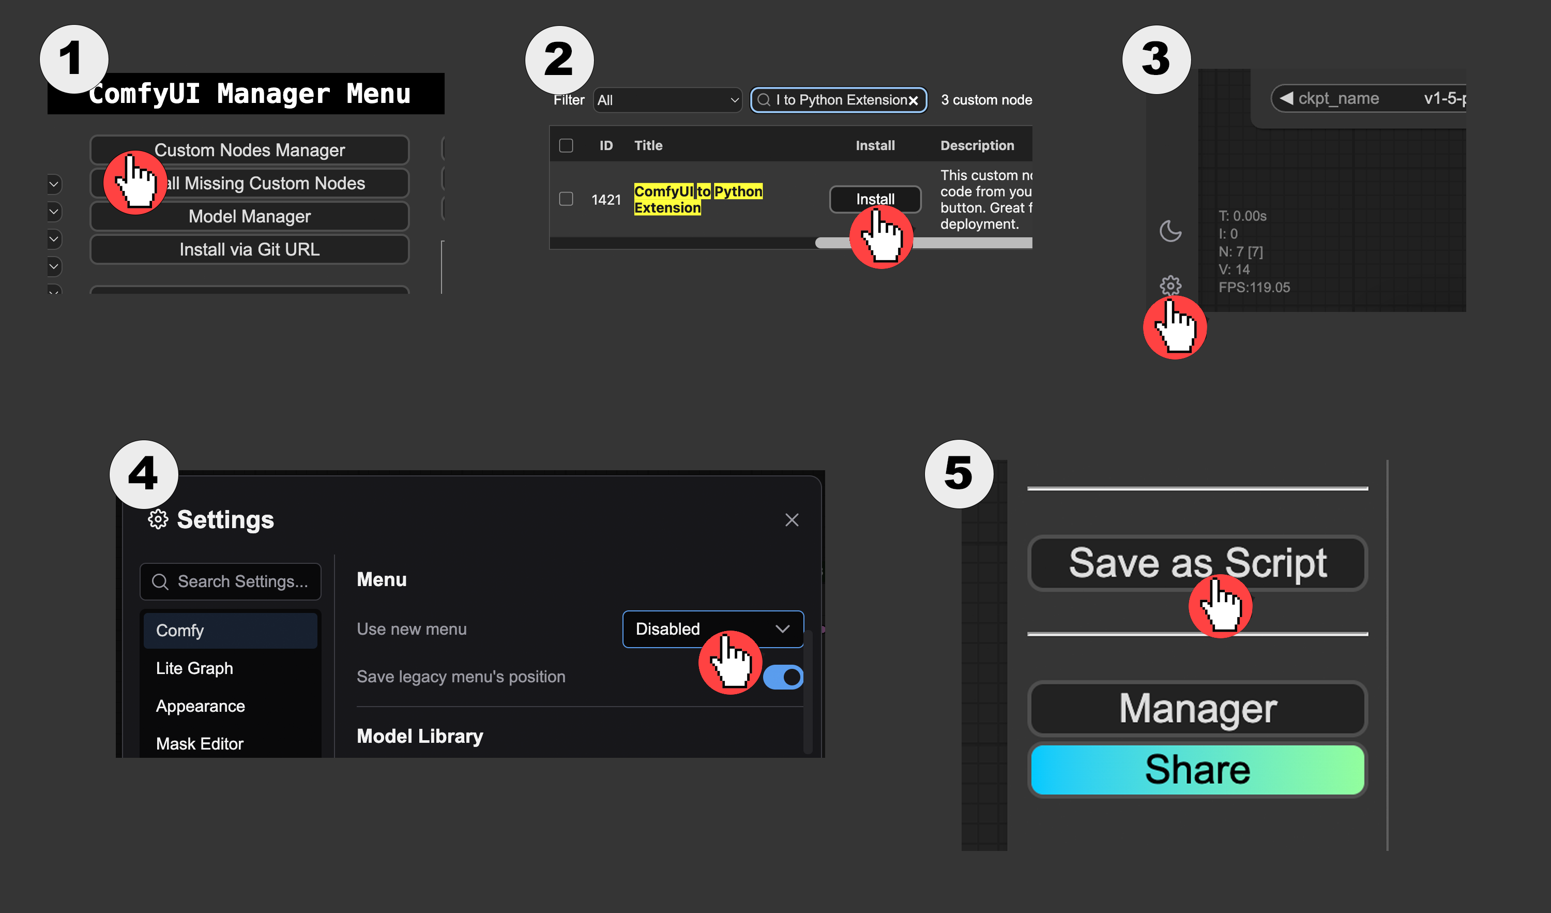Tick checkbox for node ID 1421

pyautogui.click(x=566, y=199)
